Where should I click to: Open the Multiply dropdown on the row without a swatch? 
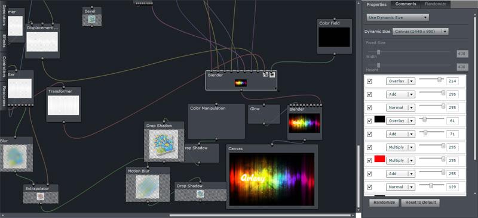[400, 147]
